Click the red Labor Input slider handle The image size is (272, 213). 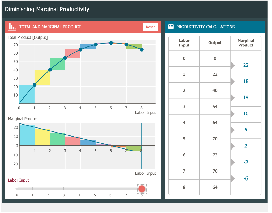142,189
